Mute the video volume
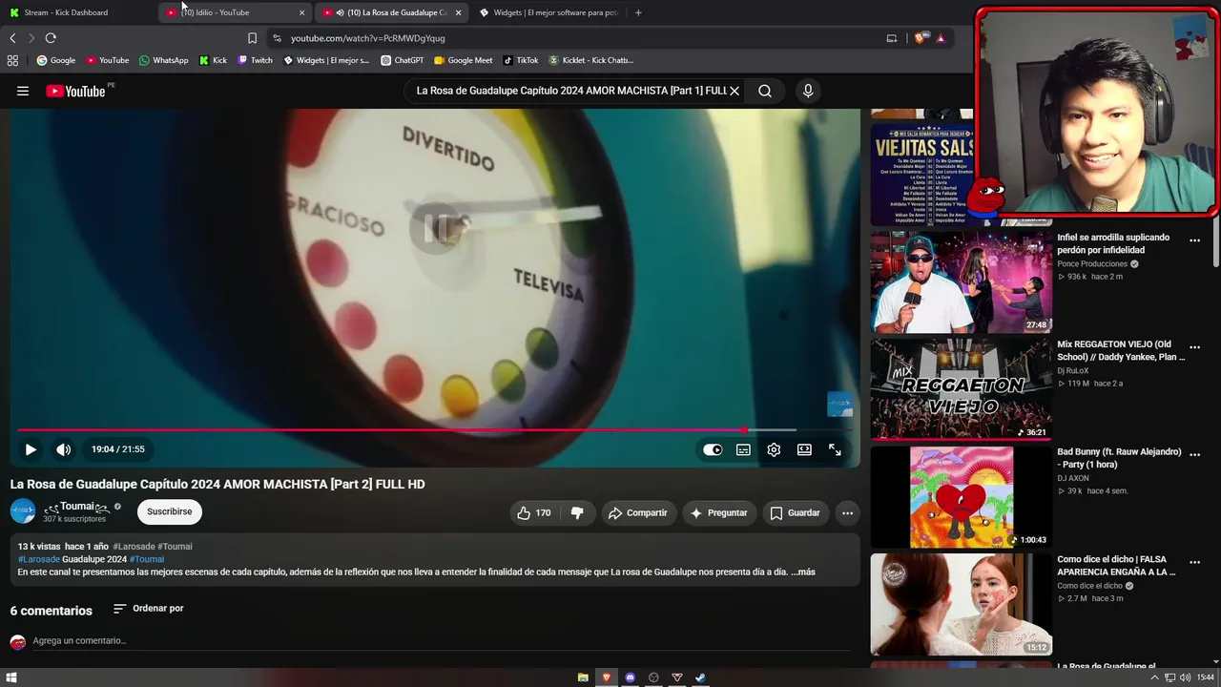The width and height of the screenshot is (1221, 687). click(x=63, y=449)
